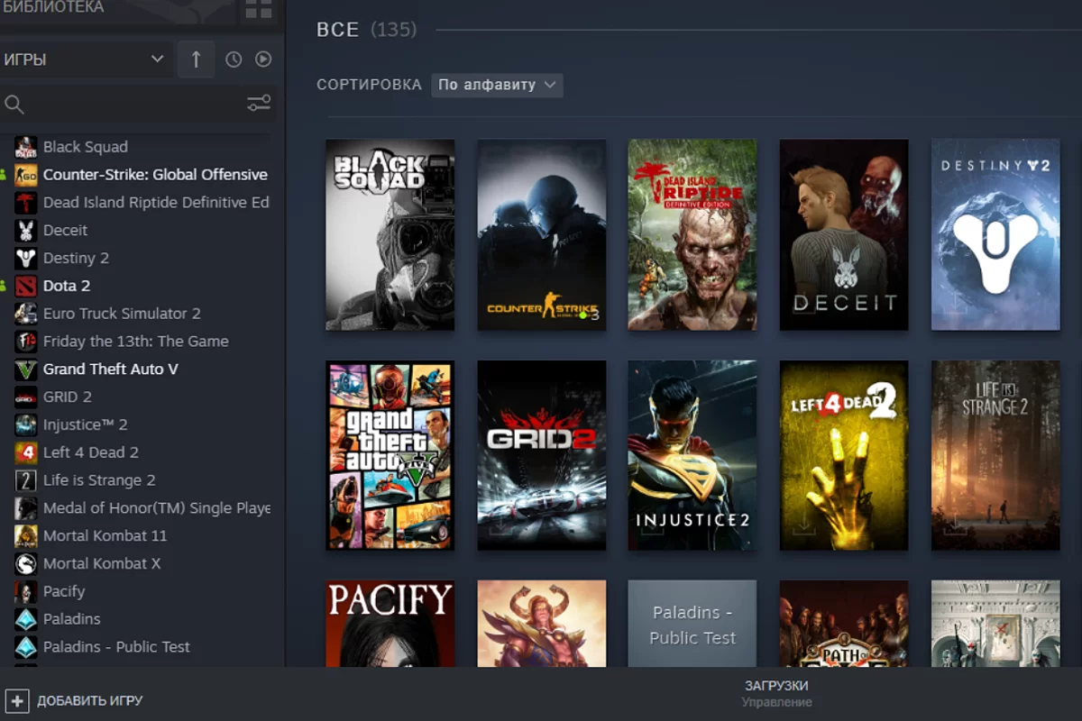The image size is (1082, 721).
Task: Click the grid view icon in library header
Action: [x=258, y=11]
